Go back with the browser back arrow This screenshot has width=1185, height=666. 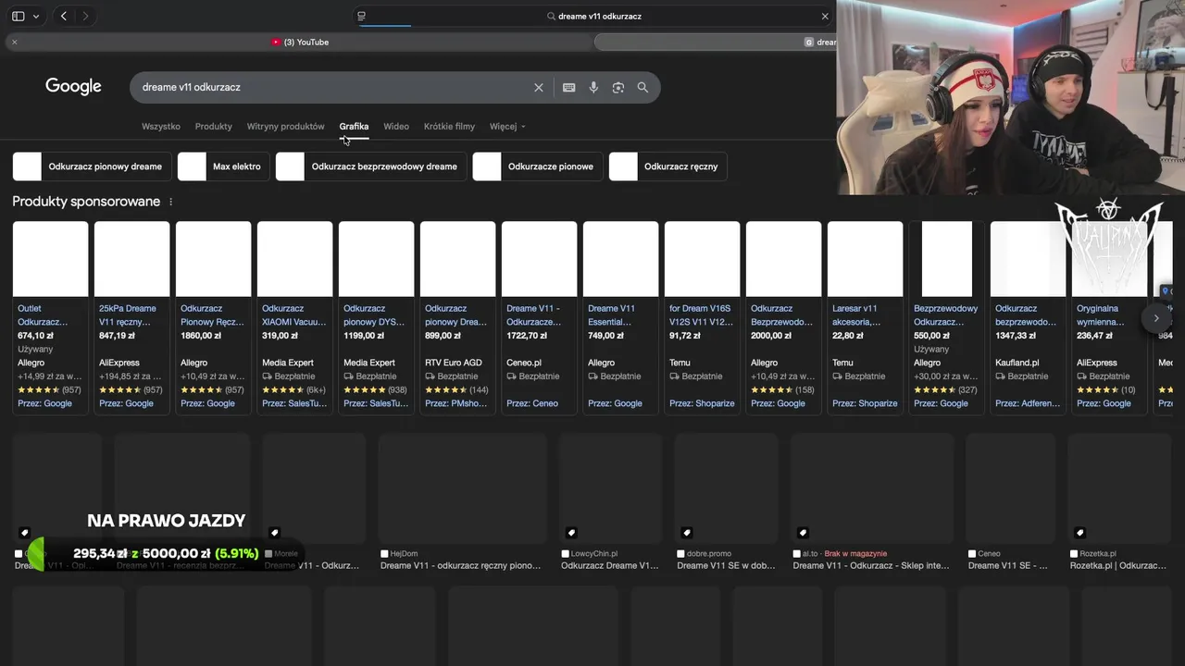point(64,16)
